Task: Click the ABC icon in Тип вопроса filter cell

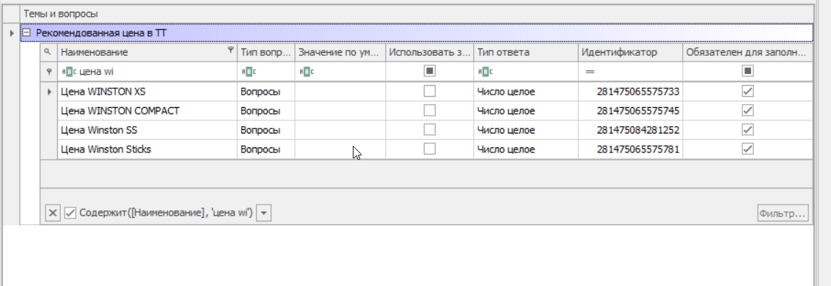Action: (248, 72)
